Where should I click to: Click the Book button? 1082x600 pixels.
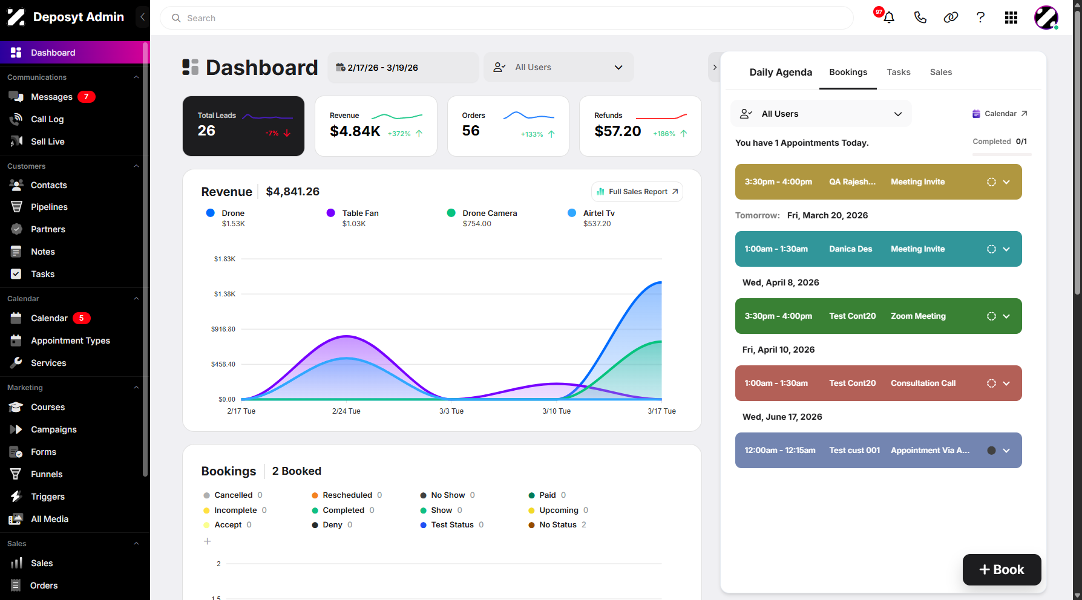tap(1002, 570)
